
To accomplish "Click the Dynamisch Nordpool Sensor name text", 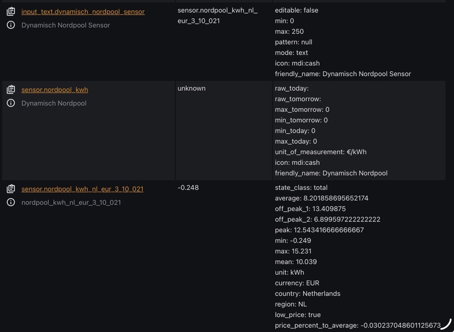I will pyautogui.click(x=65, y=25).
